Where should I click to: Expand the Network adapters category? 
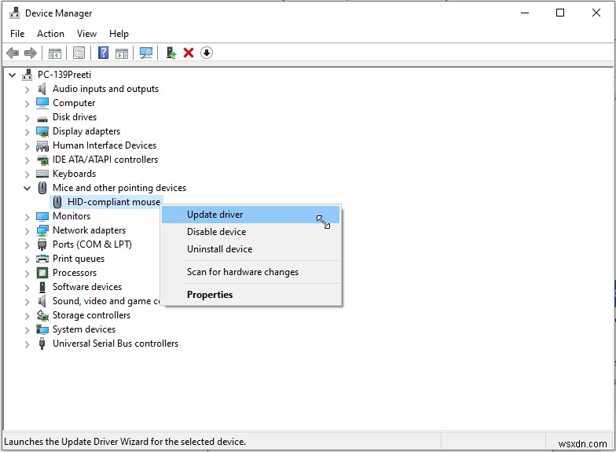[27, 231]
